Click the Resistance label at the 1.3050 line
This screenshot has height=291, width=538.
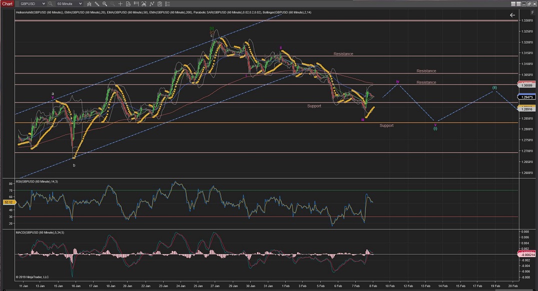pyautogui.click(x=426, y=71)
